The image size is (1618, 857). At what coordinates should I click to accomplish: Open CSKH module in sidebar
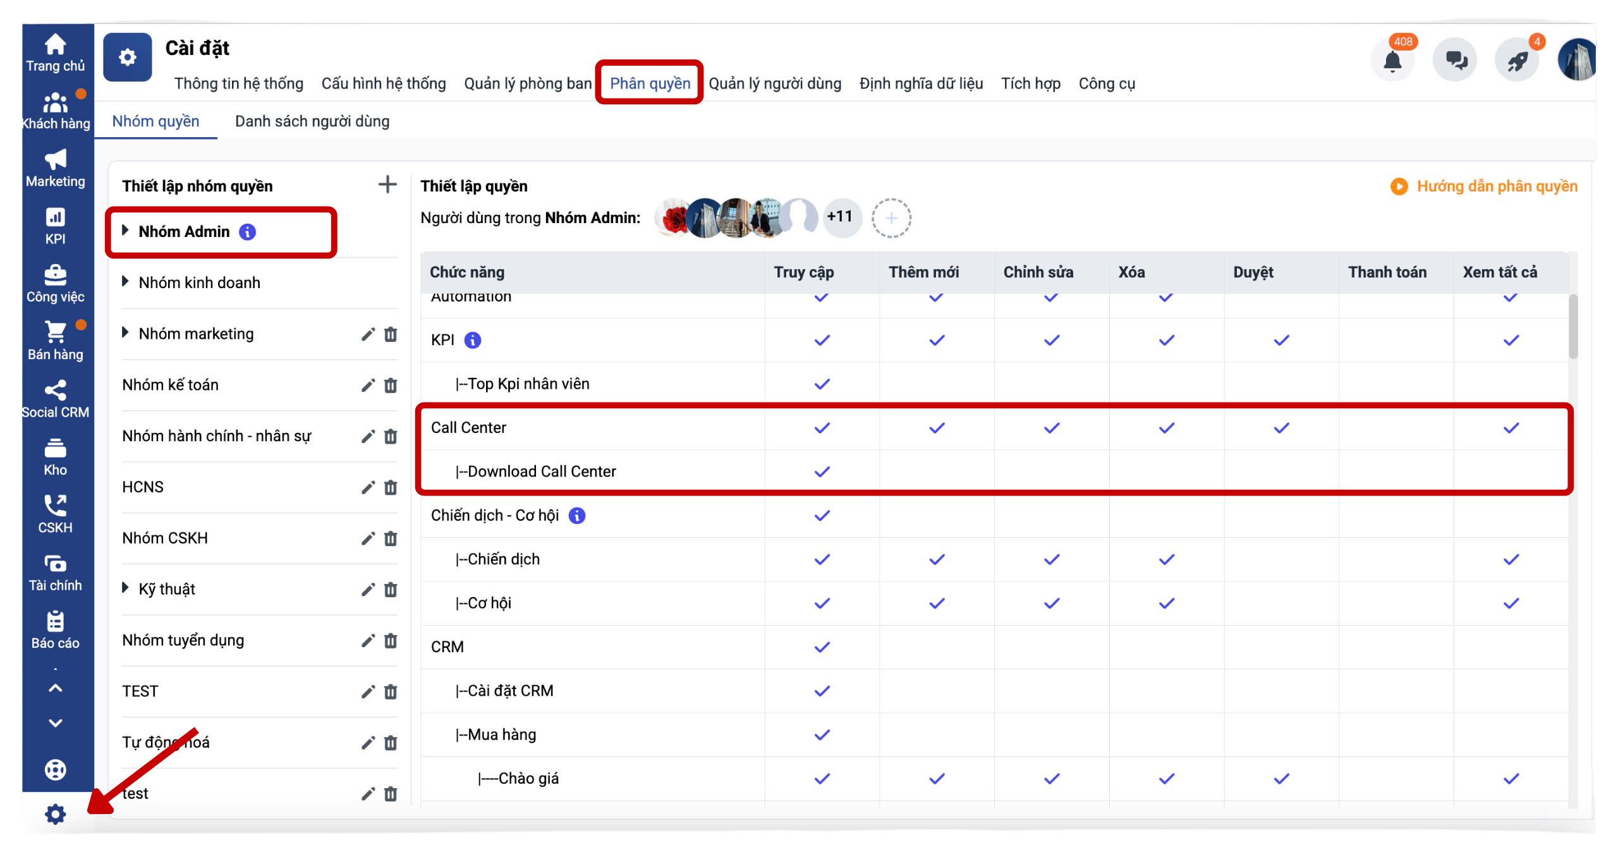tap(55, 514)
